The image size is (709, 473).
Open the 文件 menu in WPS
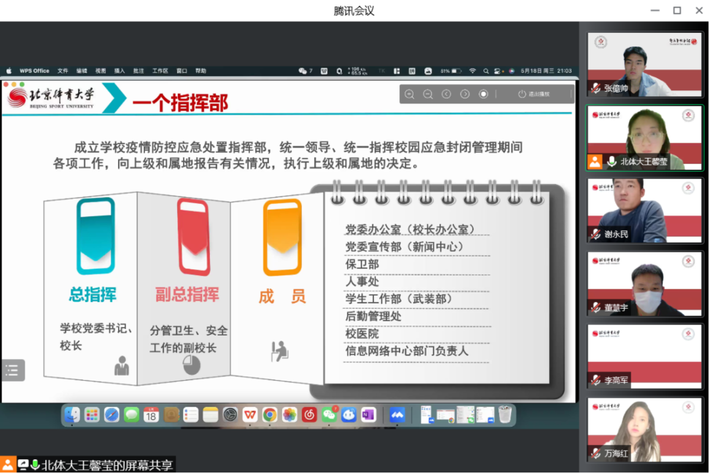[63, 71]
